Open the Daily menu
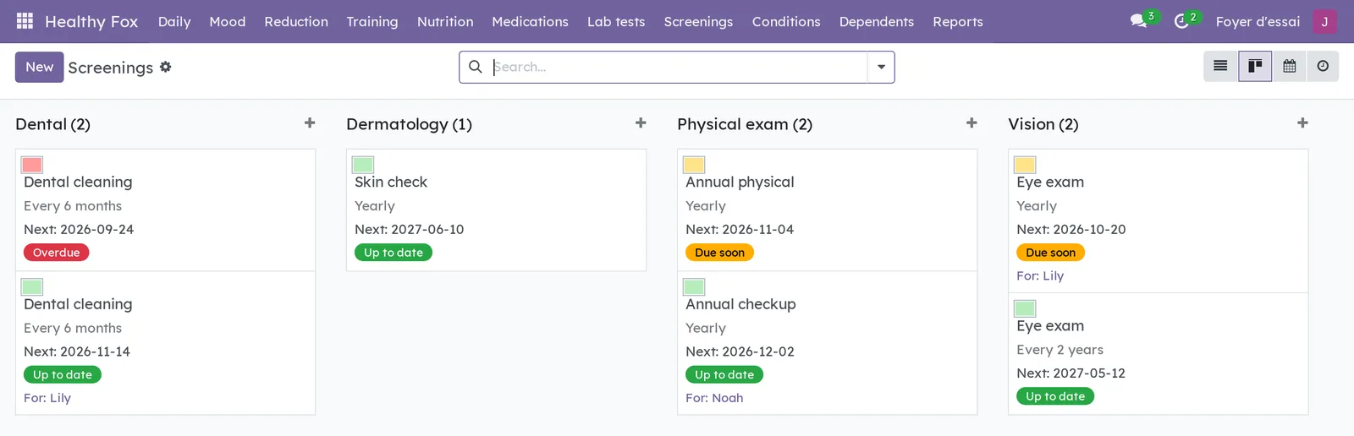Screen dimensions: 1354x436 174,22
